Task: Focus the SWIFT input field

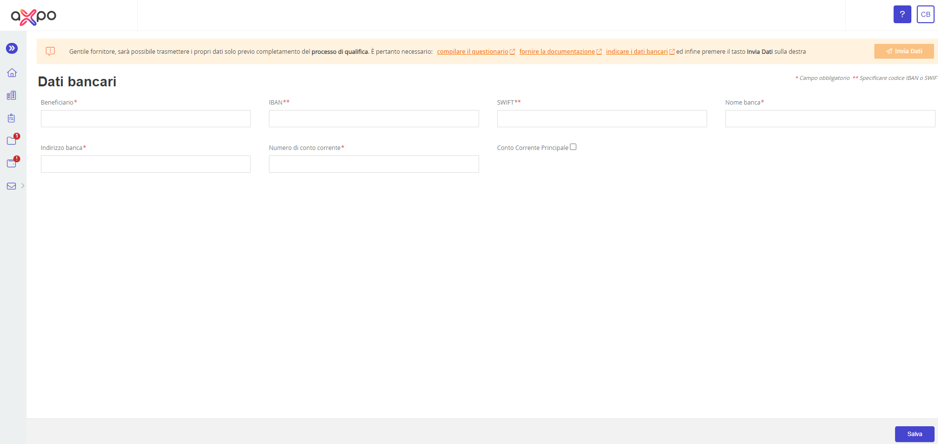Action: (x=602, y=118)
